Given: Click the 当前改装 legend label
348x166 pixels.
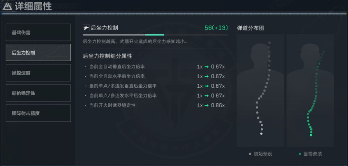Looking at the screenshot, I should 313,154.
